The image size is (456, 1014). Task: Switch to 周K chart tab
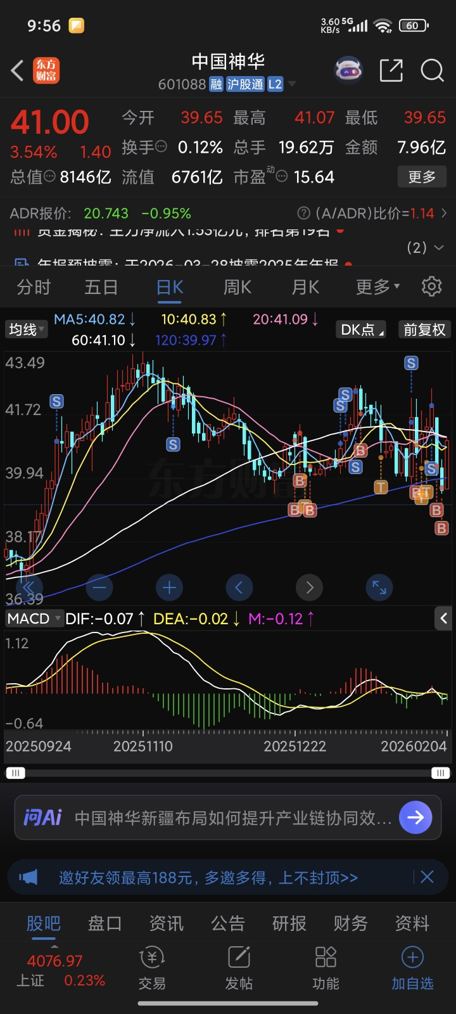[237, 287]
